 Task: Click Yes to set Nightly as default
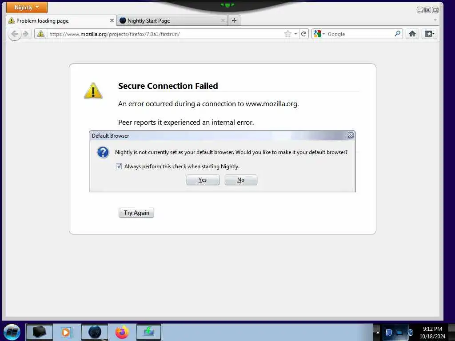pyautogui.click(x=203, y=180)
